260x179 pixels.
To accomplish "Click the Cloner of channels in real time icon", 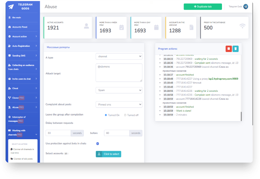I will pyautogui.click(x=12, y=149).
